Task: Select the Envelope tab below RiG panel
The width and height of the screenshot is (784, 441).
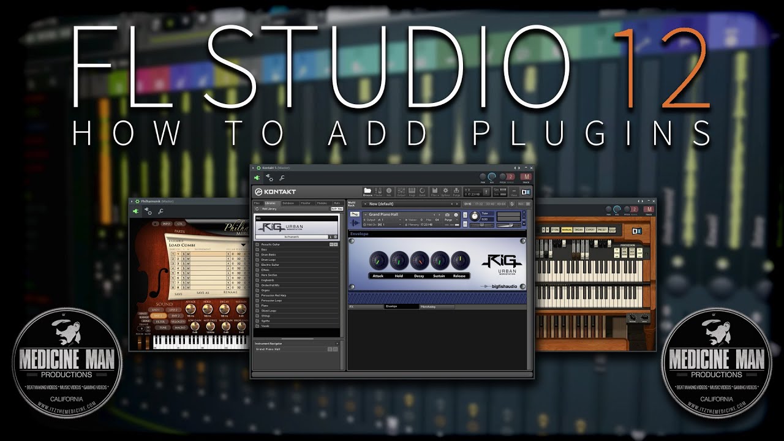Action: [401, 306]
